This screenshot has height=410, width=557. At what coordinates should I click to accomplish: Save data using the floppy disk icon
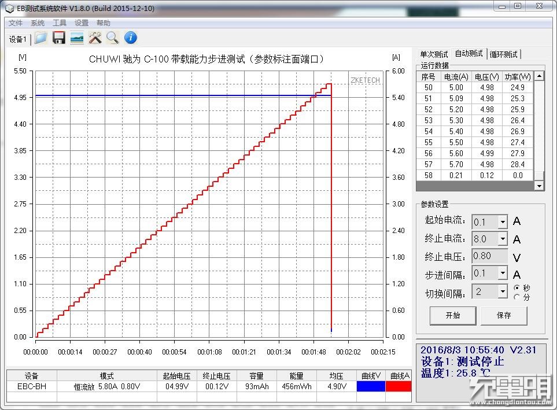[58, 38]
